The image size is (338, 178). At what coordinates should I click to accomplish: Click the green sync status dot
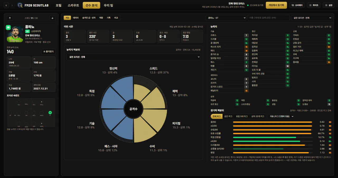[x=248, y=5]
